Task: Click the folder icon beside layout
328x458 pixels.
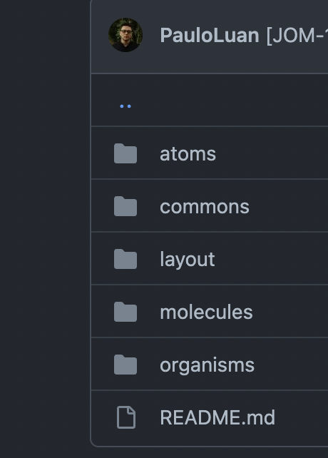Action: (125, 259)
